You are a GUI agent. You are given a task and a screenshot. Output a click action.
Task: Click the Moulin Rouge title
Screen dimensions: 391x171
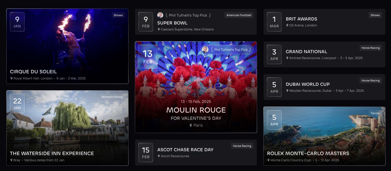pyautogui.click(x=196, y=110)
